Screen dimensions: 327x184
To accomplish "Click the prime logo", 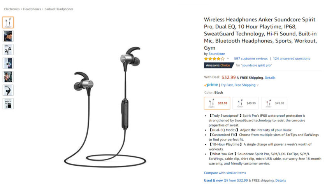I will tap(211, 85).
